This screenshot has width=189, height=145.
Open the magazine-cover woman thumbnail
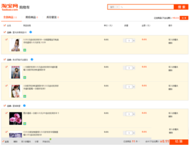[x=16, y=72]
